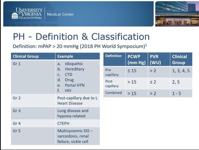
Task: Click the ≤ 2 PVR value
Action: 153,82
